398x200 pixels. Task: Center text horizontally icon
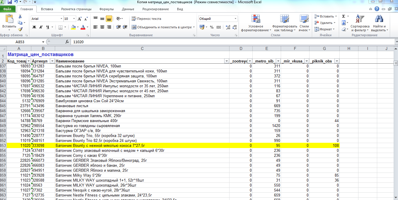tap(102, 27)
